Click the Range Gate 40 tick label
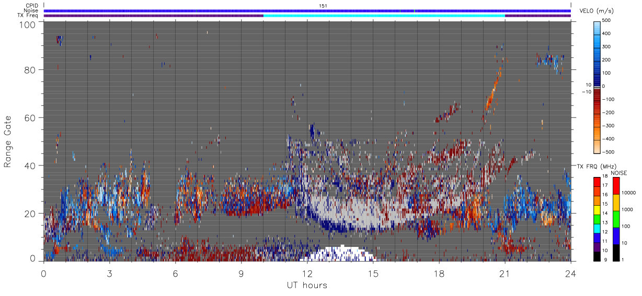Viewport: 642px width, 296px height. point(30,165)
